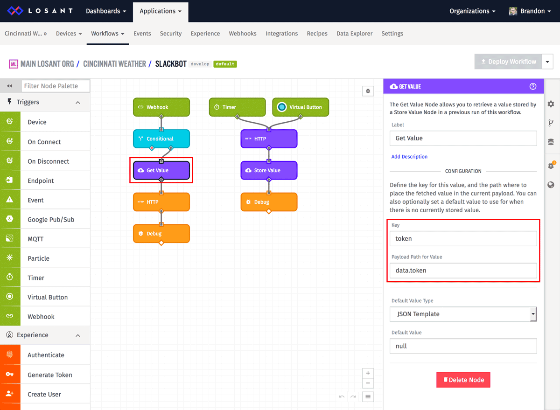Zoom out on the workflow canvas

[368, 383]
